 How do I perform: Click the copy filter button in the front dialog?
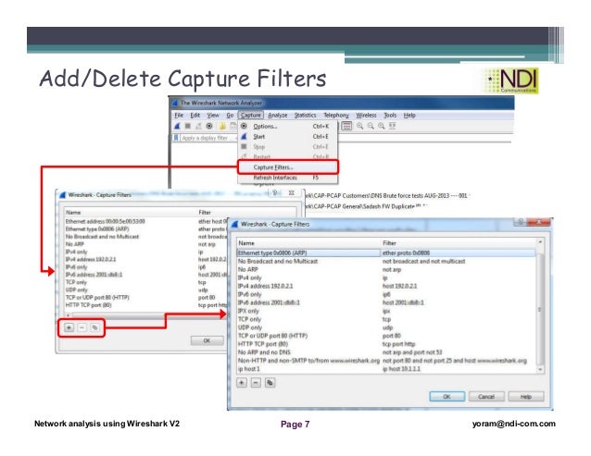[270, 383]
